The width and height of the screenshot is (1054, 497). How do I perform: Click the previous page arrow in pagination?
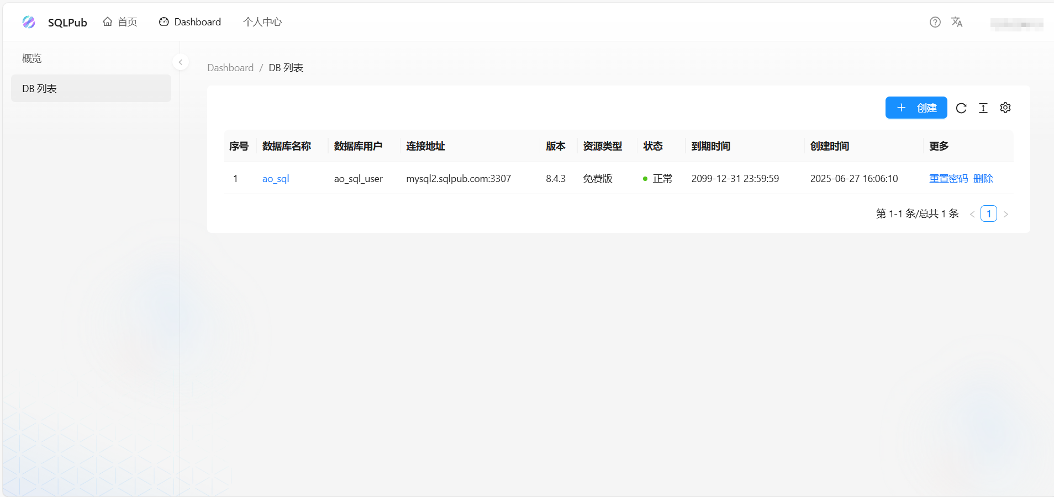tap(972, 214)
